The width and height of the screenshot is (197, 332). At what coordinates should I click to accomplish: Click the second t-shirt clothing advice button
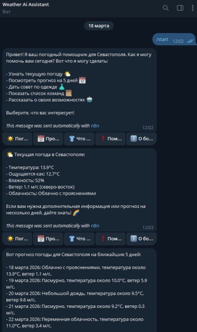(x=79, y=238)
